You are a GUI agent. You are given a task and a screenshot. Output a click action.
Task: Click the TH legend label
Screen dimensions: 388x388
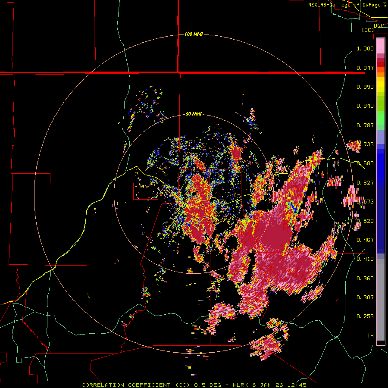[370, 335]
